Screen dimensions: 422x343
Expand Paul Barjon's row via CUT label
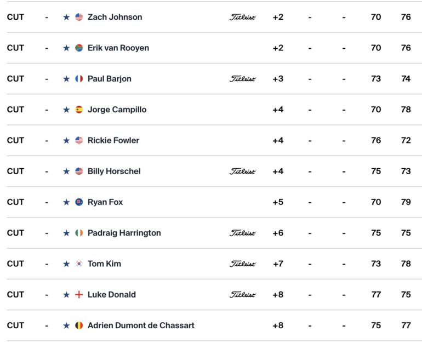(15, 78)
